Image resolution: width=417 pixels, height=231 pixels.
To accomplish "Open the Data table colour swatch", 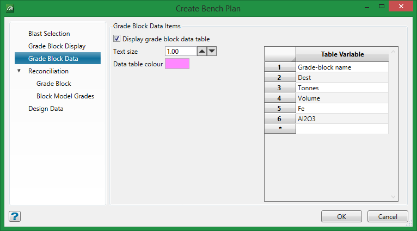I will point(177,64).
